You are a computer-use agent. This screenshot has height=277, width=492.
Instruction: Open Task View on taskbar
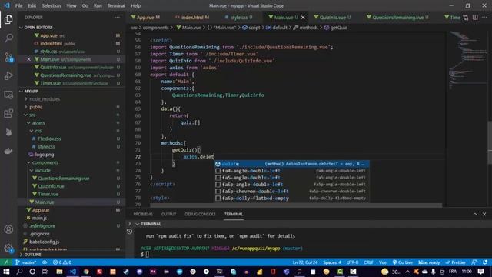point(45,272)
